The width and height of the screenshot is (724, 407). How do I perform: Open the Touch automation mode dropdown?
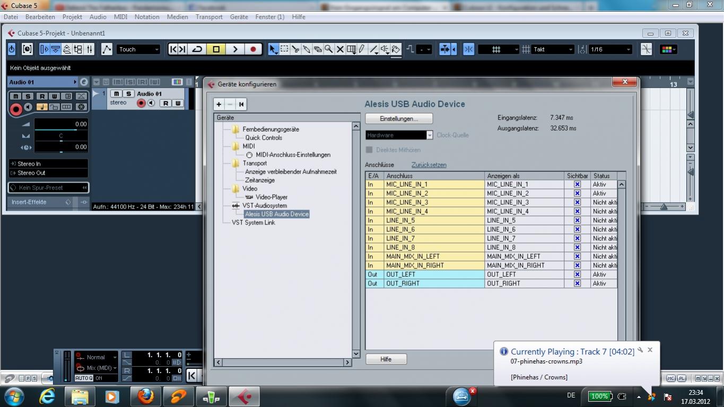pos(138,49)
